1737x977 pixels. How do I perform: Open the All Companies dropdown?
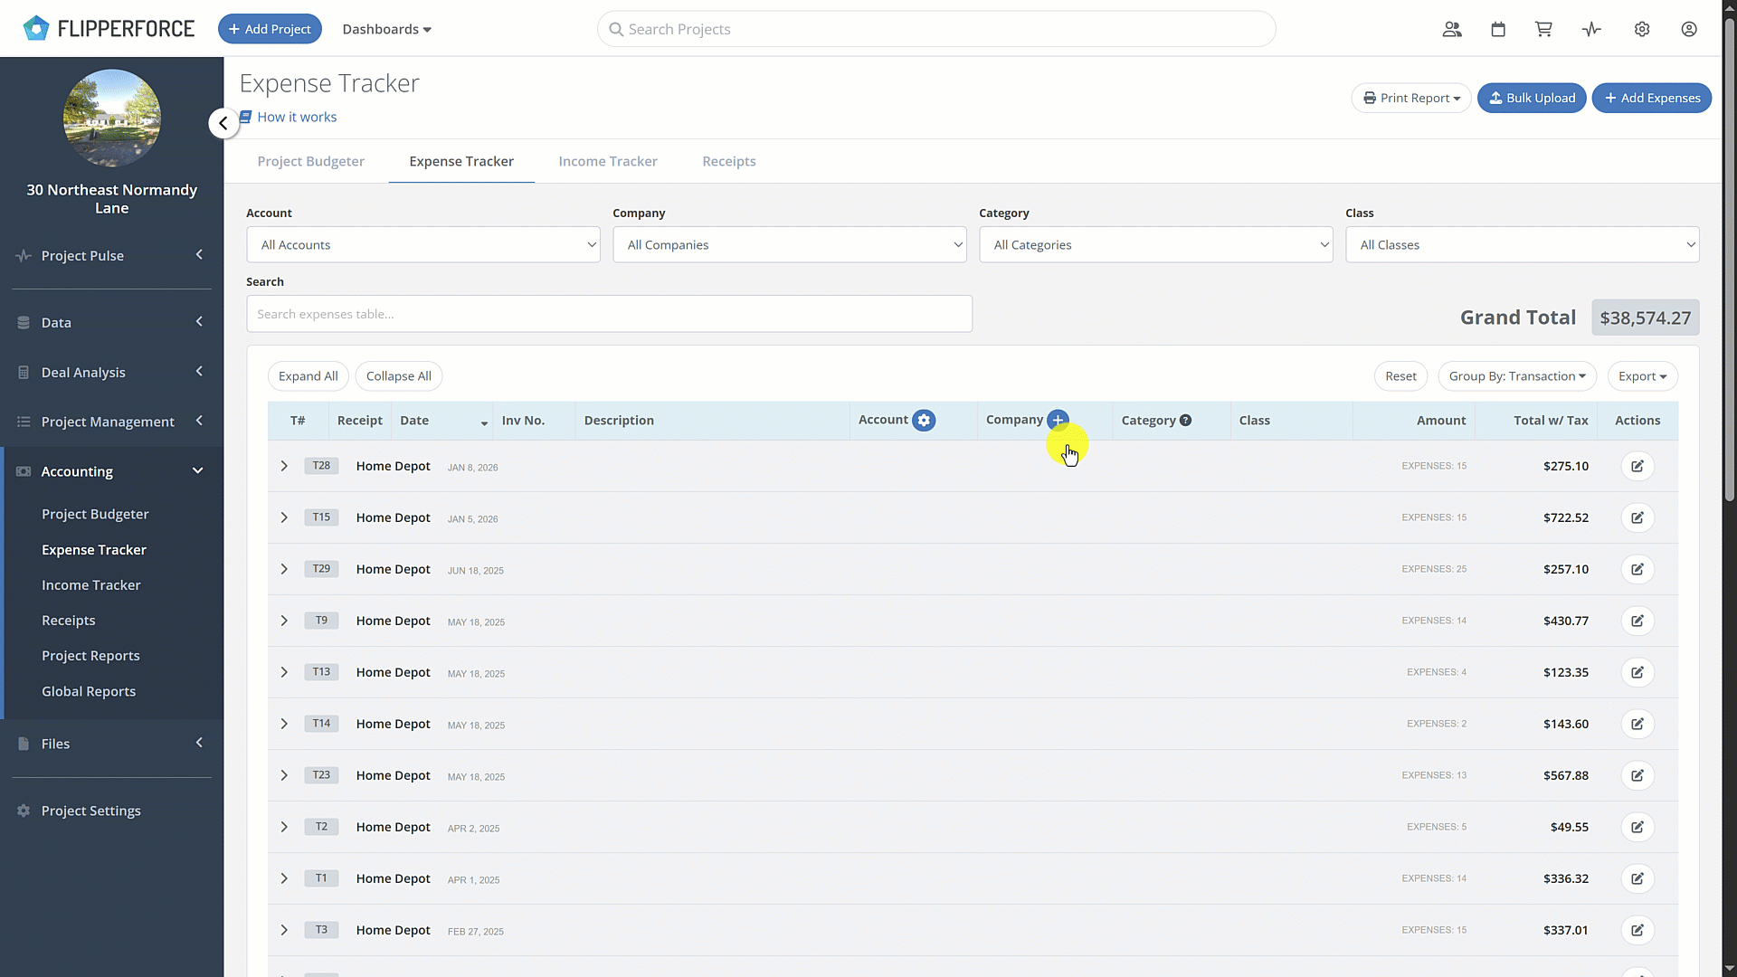pyautogui.click(x=789, y=244)
